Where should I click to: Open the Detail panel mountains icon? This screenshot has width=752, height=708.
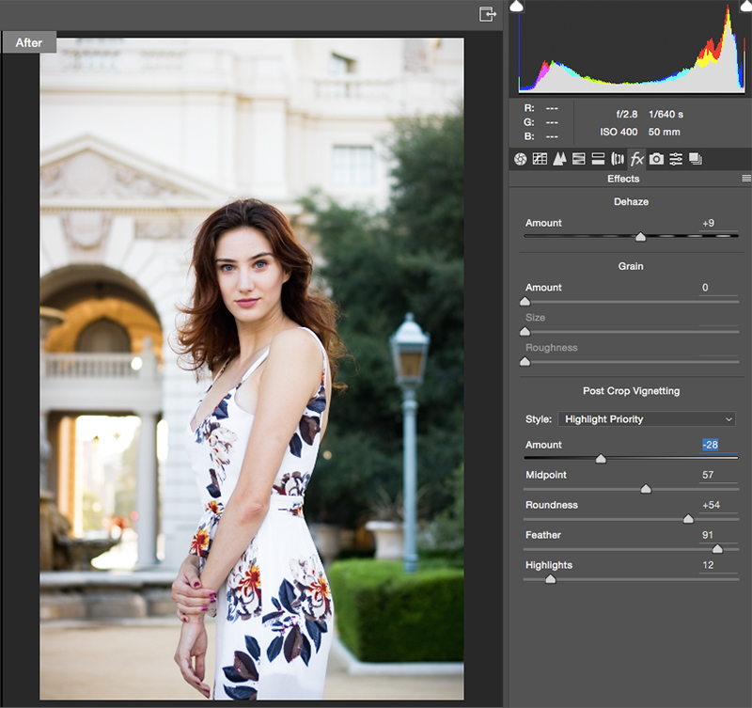pos(559,159)
